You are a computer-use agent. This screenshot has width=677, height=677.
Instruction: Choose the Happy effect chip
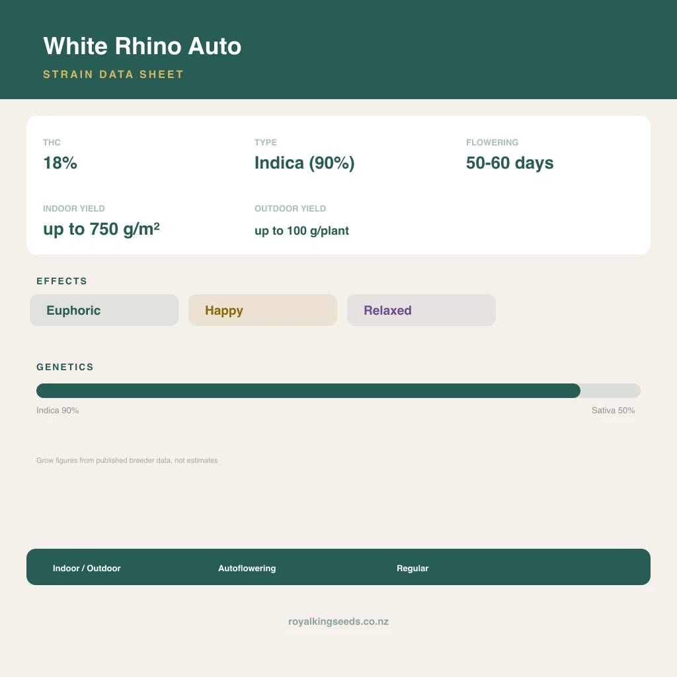click(262, 310)
